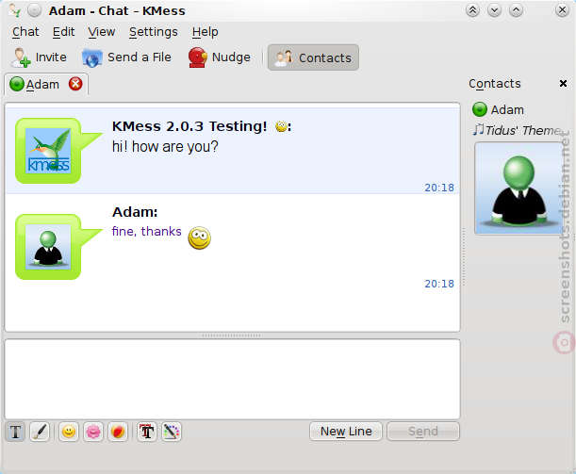Viewport: 576px width, 474px height.
Task: Open the winks picker icon
Action: coord(118,432)
